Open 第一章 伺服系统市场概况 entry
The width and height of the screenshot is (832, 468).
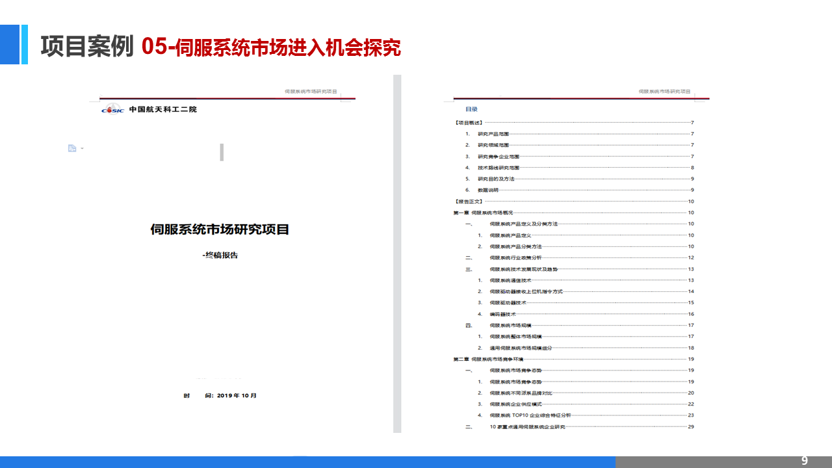click(484, 213)
